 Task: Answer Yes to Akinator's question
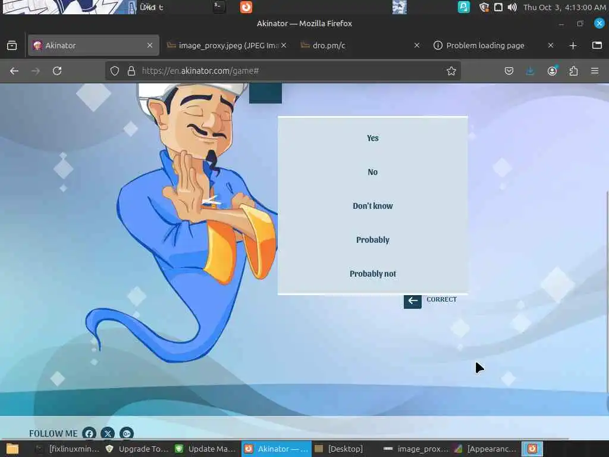372,138
